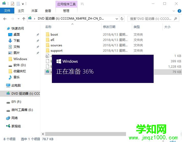
Task: Go back with the left arrow button
Action: coord(5,19)
